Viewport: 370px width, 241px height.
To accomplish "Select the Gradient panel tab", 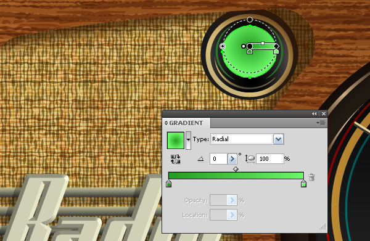I will coord(186,123).
